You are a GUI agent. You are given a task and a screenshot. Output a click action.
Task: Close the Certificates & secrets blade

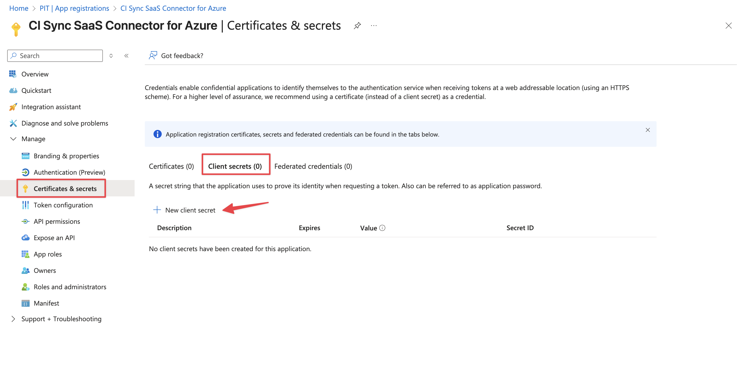coord(728,26)
